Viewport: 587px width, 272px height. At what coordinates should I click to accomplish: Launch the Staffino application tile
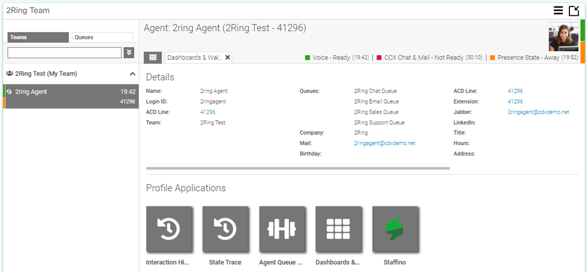pos(395,229)
